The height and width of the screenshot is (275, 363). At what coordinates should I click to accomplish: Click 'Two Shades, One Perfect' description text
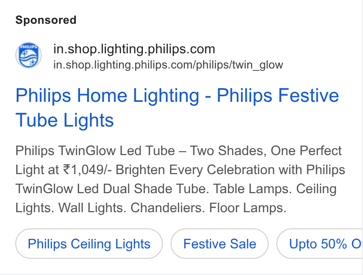point(266,151)
